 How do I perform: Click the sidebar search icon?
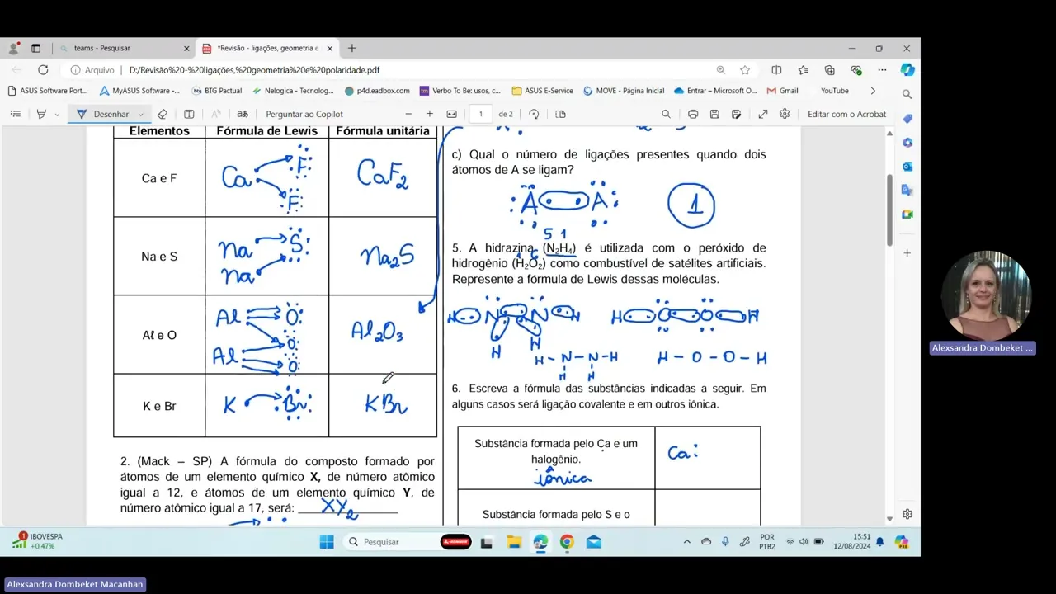tap(907, 94)
